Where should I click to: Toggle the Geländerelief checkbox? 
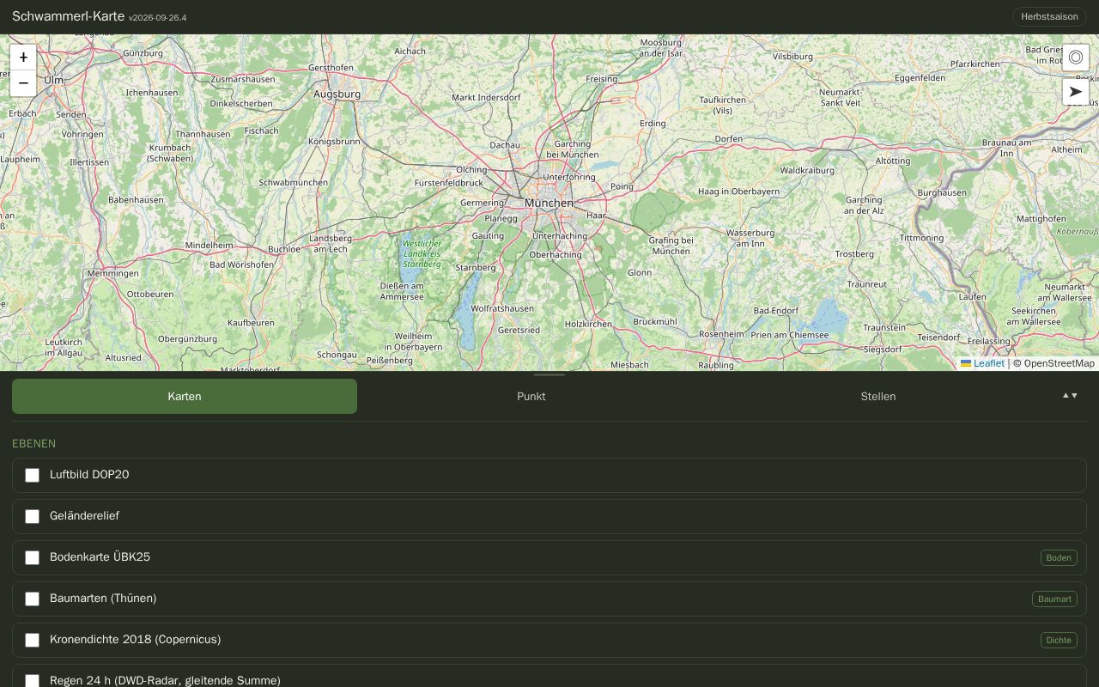tap(33, 516)
